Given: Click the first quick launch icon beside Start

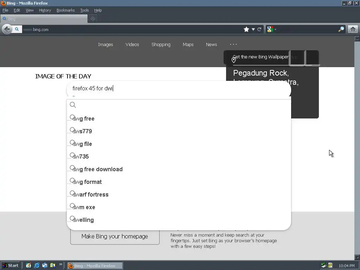Looking at the screenshot, I should coord(28,265).
